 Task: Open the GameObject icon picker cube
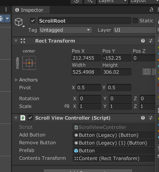tap(18, 22)
